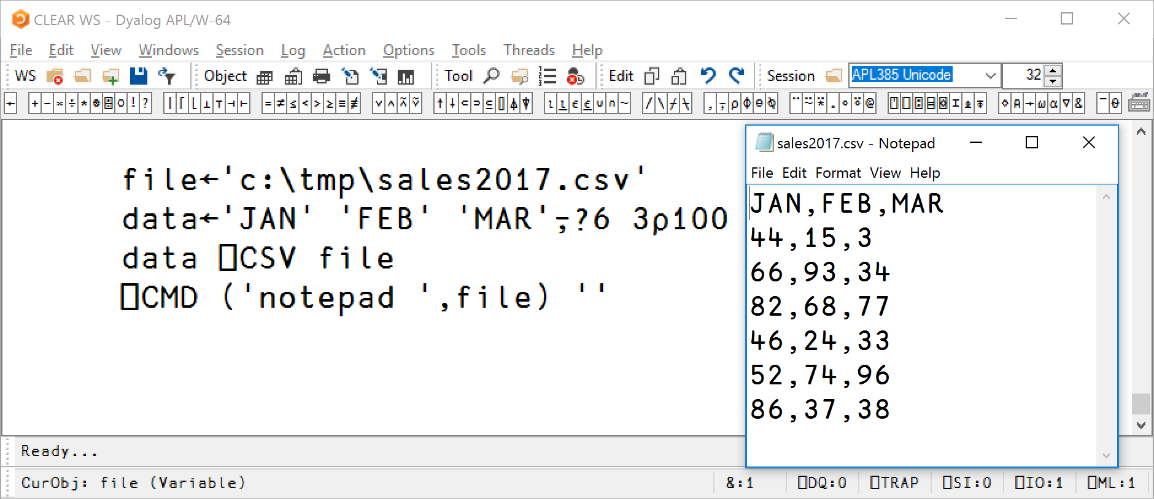Click the keyboard icon at language bar end
This screenshot has height=499, width=1154.
[x=1139, y=103]
